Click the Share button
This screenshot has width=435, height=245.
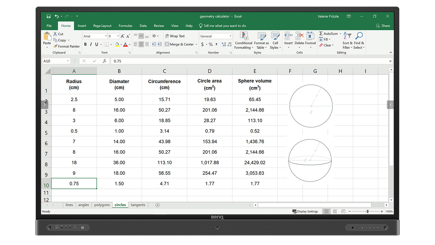click(383, 26)
